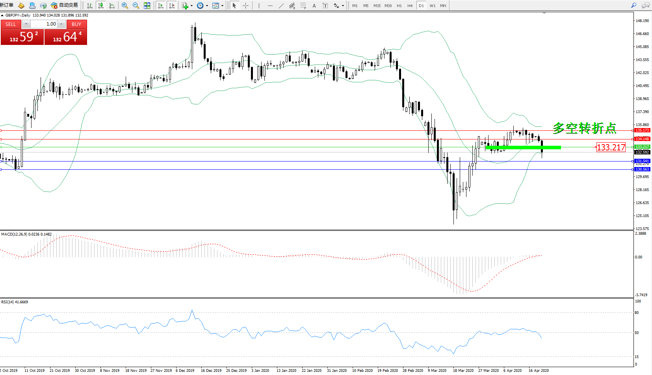Open the chart templates dropdown arrow

click(x=222, y=6)
